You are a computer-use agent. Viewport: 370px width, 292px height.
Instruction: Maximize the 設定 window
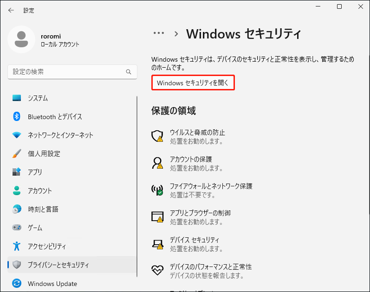click(x=339, y=6)
